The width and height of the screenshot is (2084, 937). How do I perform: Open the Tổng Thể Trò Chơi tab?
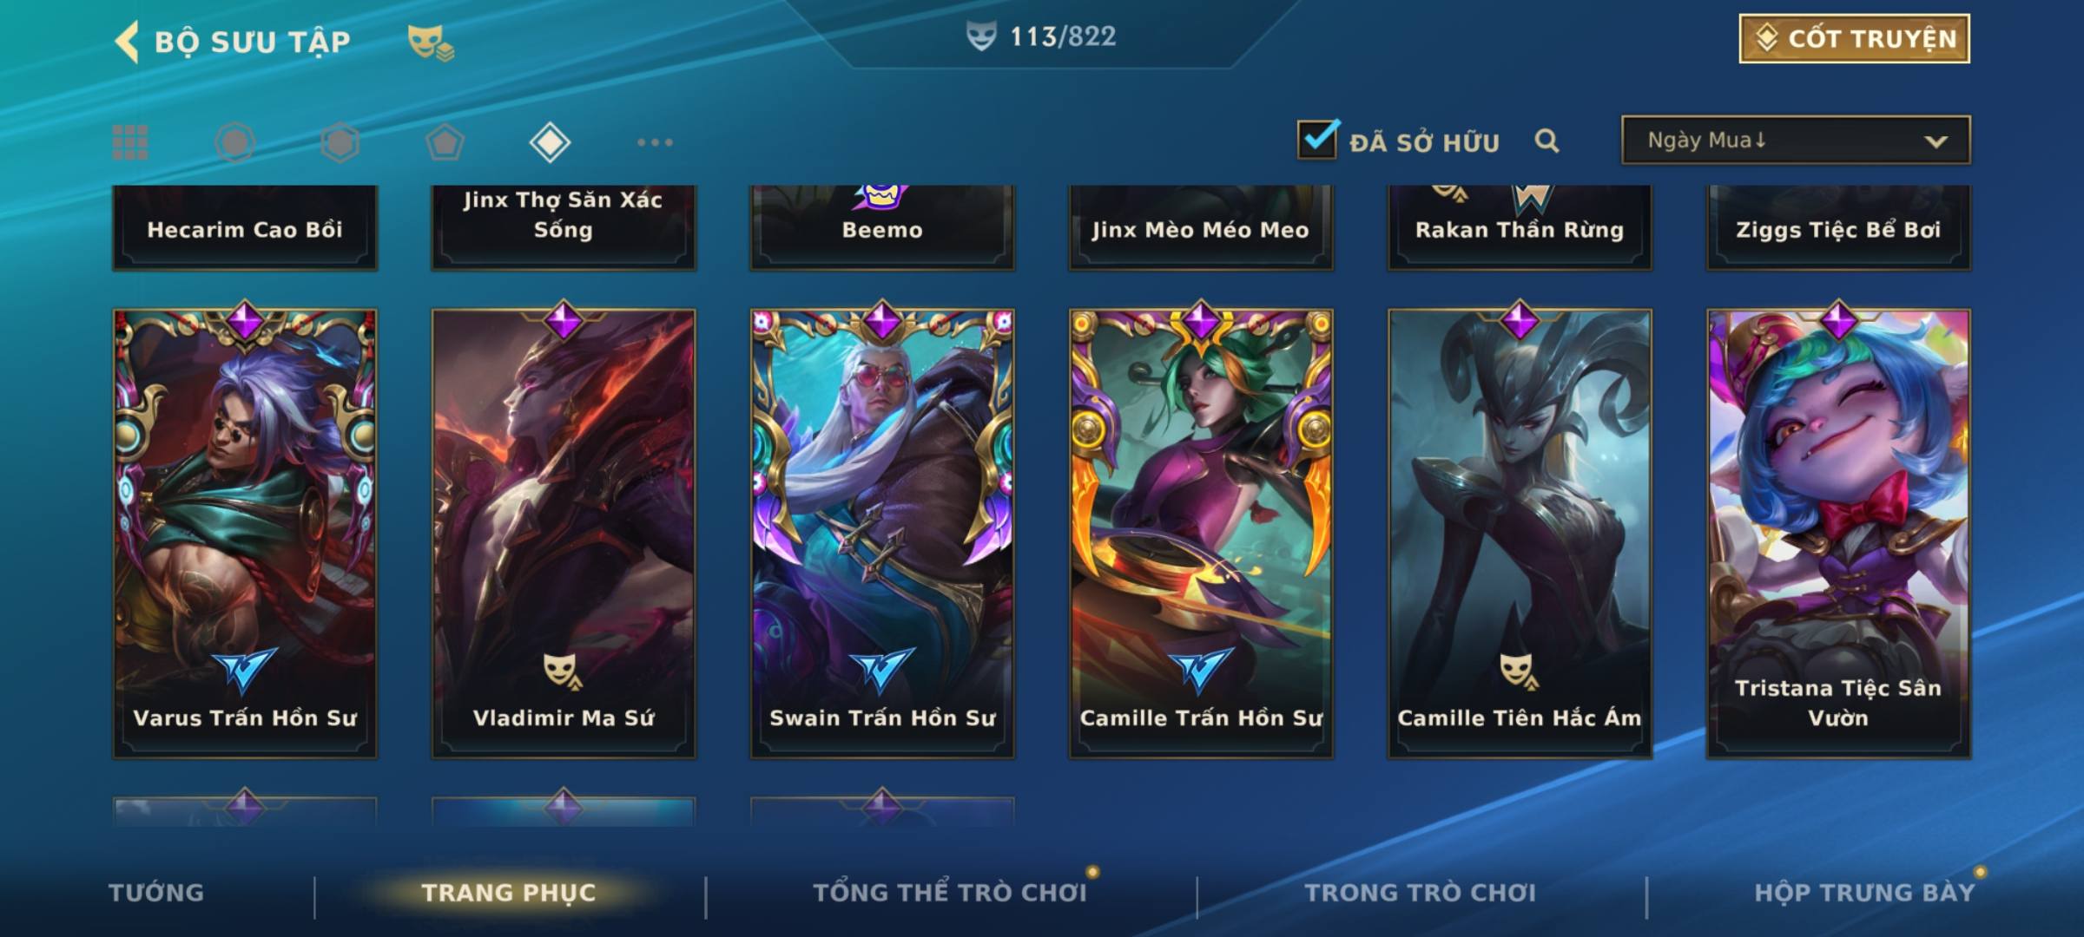click(x=950, y=893)
